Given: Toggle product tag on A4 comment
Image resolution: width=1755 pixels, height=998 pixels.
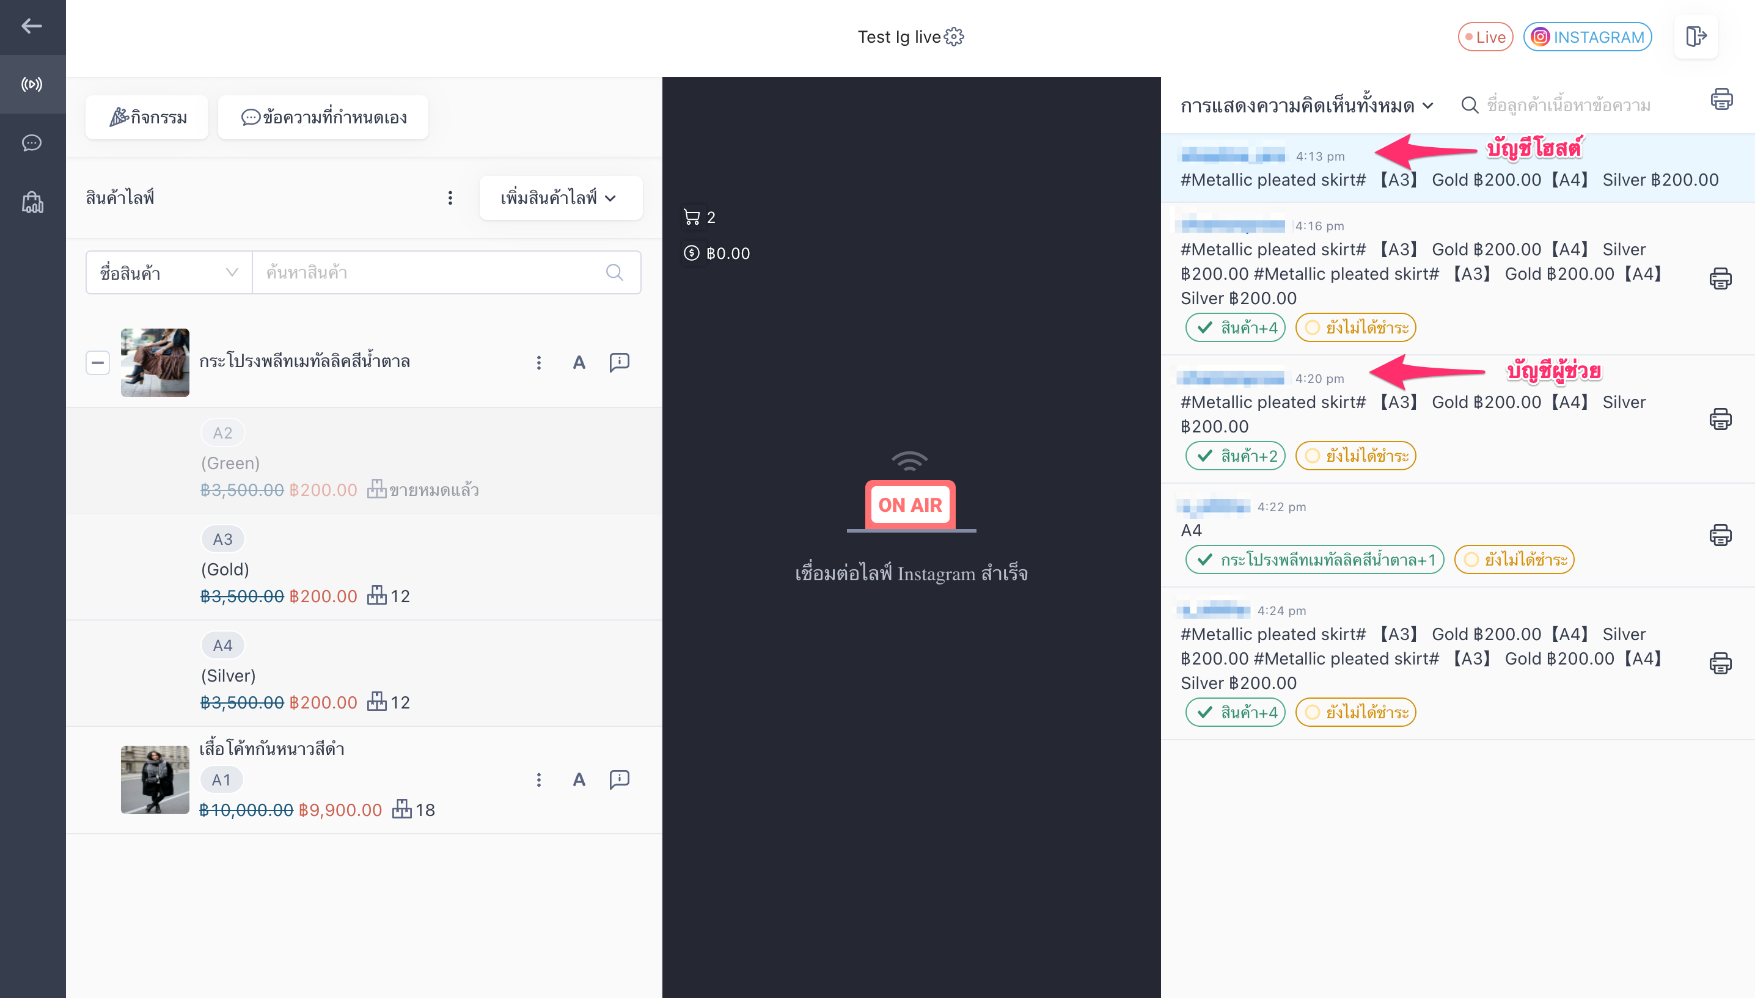Looking at the screenshot, I should 1314,559.
